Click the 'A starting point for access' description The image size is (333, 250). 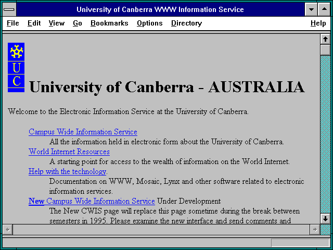click(x=170, y=161)
